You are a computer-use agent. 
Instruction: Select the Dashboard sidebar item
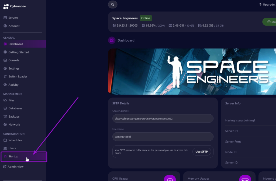tap(23, 44)
